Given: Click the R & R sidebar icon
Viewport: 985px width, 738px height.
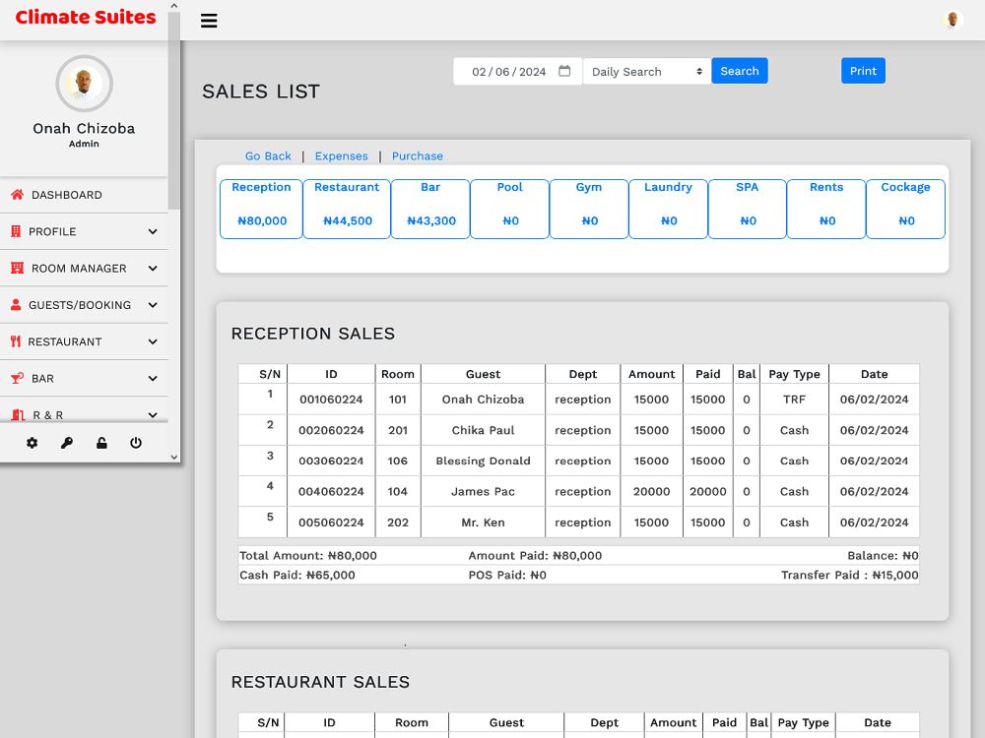Looking at the screenshot, I should coord(18,415).
